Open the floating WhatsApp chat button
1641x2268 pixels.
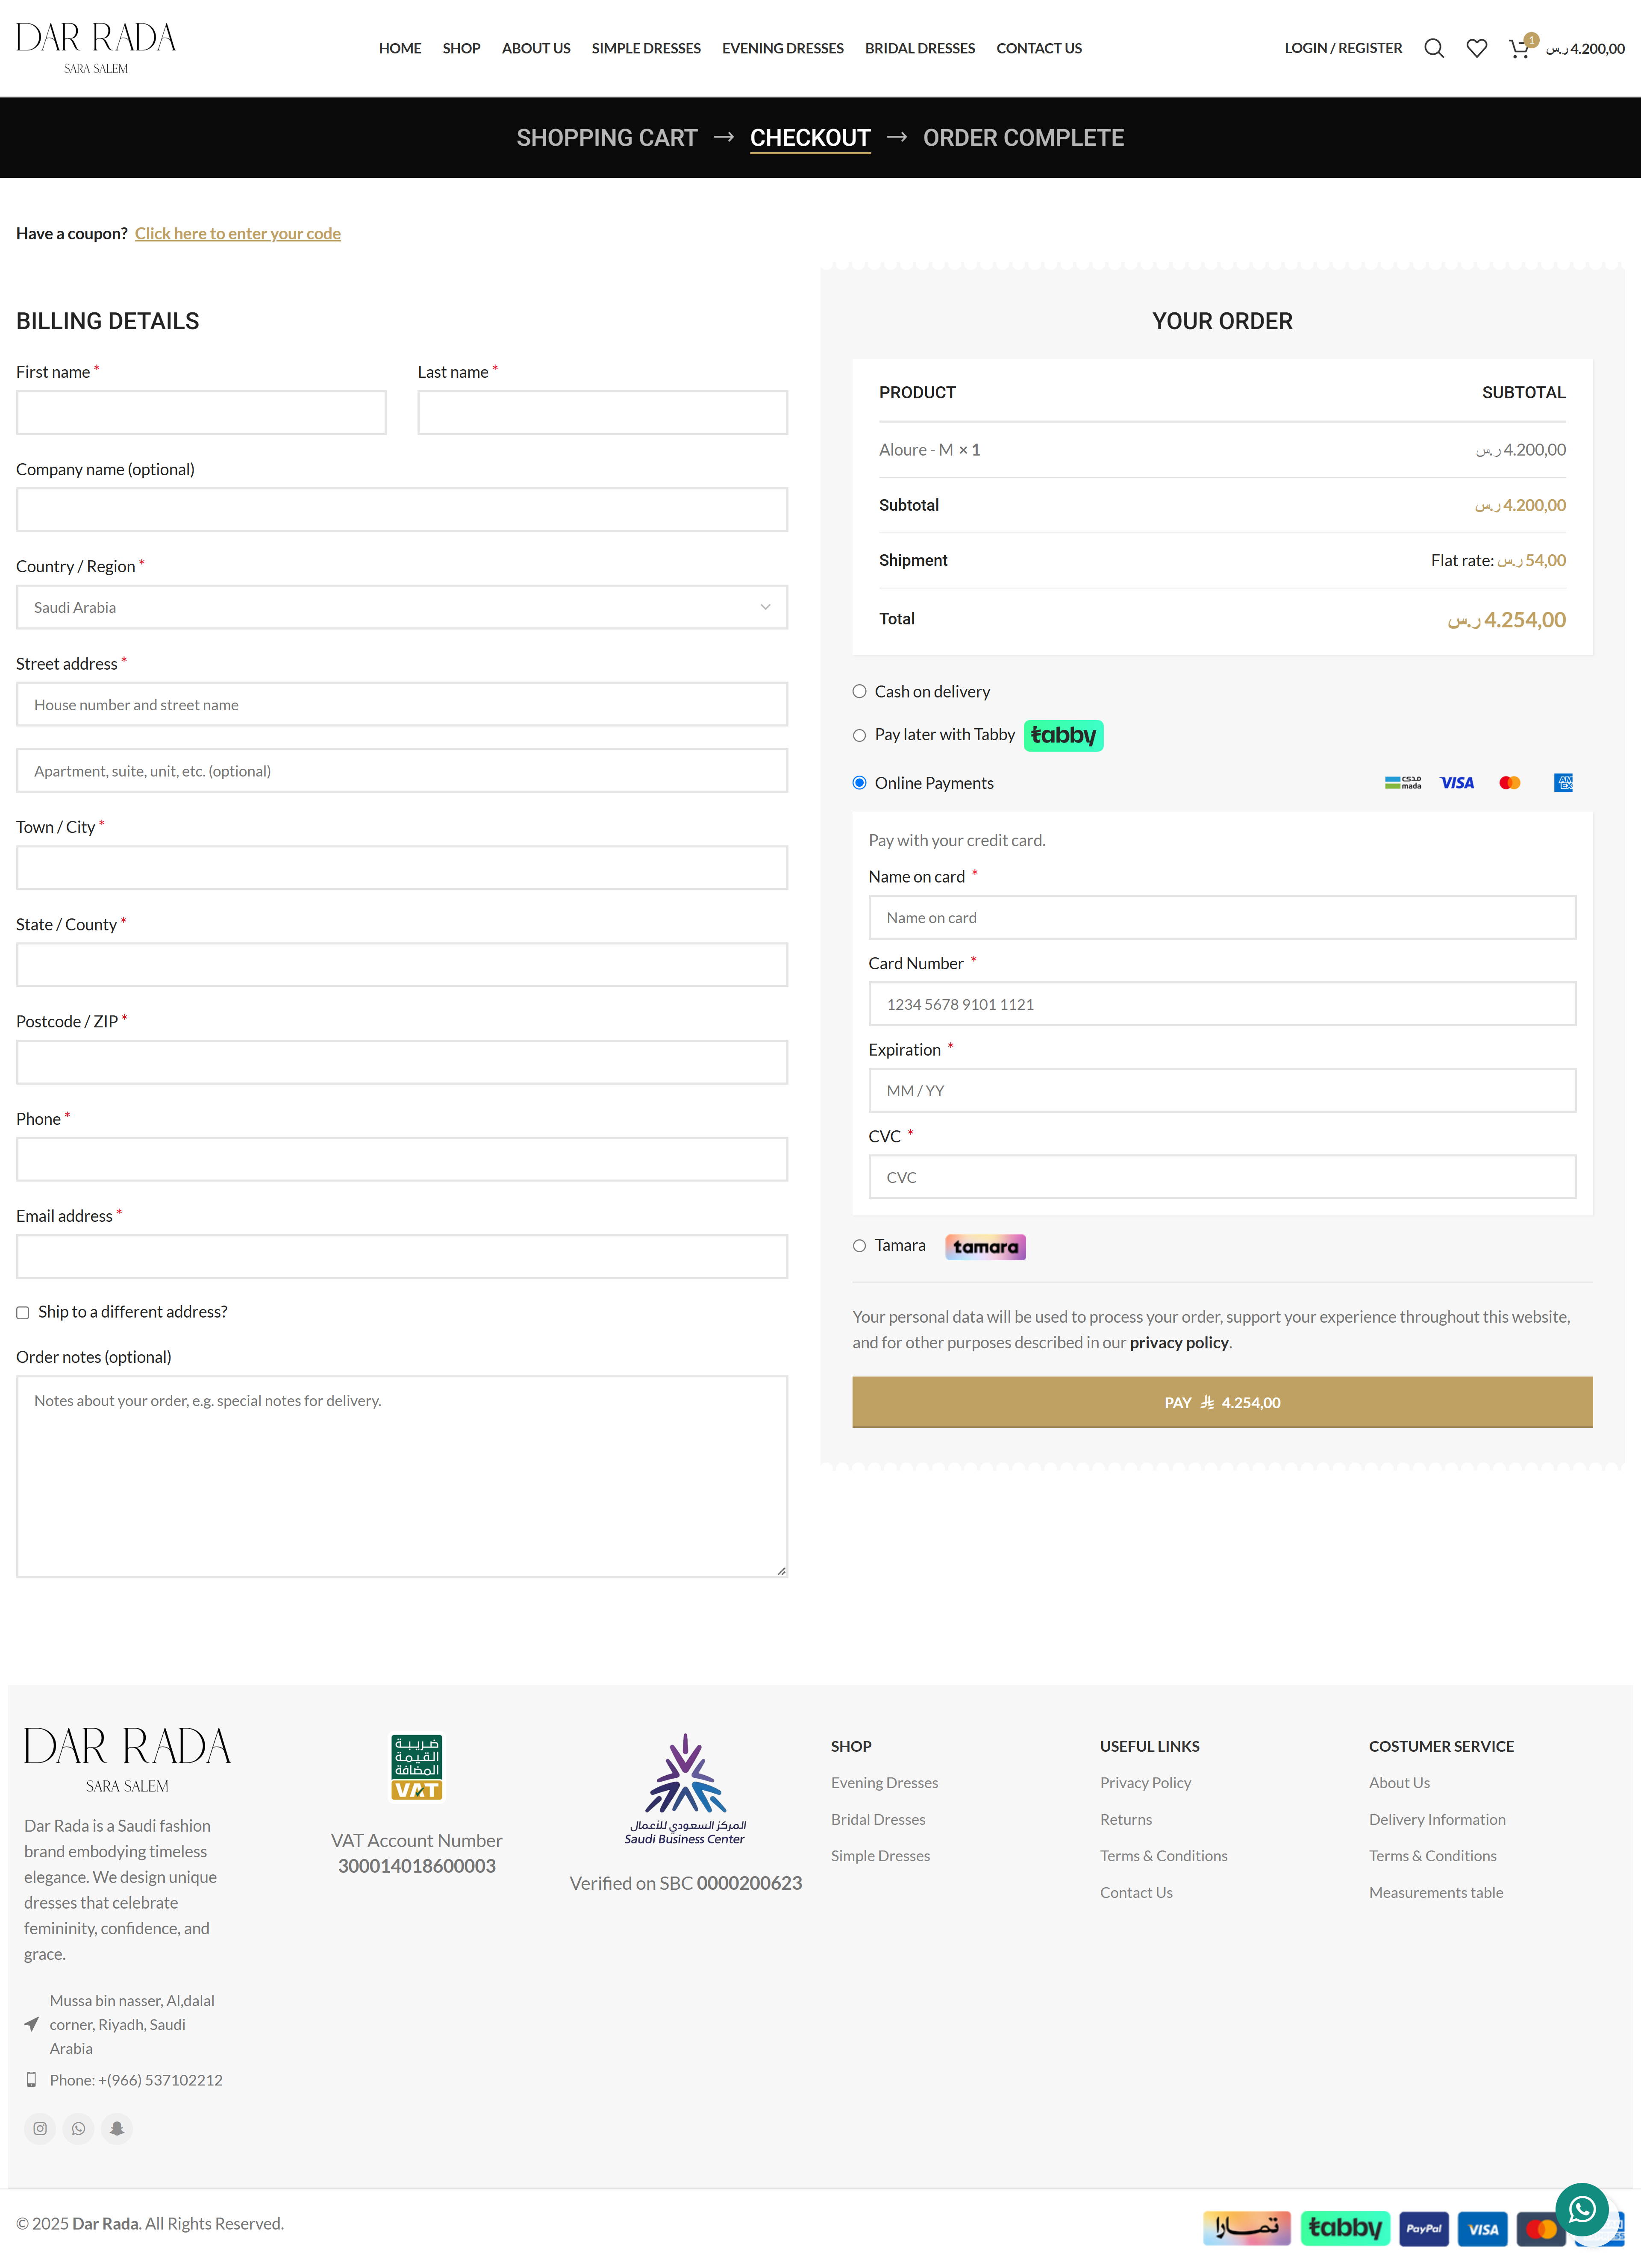click(x=1581, y=2208)
